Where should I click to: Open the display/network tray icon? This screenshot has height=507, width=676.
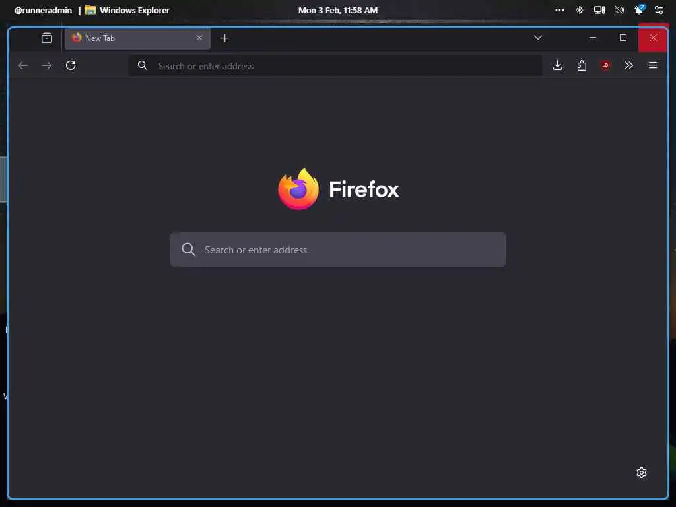(599, 10)
